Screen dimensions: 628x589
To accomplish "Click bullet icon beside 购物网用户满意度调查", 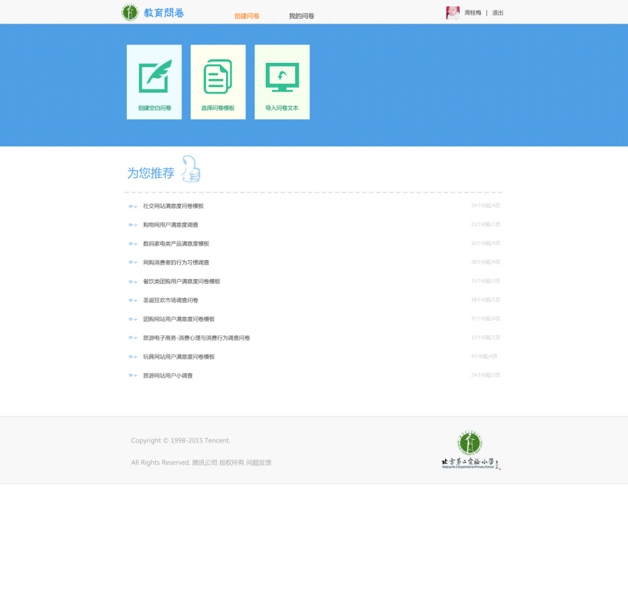I will (133, 225).
